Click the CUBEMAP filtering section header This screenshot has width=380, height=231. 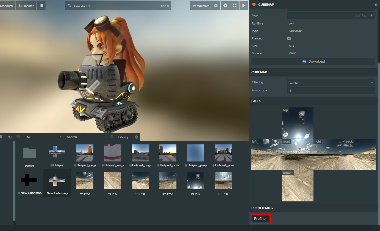pos(313,72)
